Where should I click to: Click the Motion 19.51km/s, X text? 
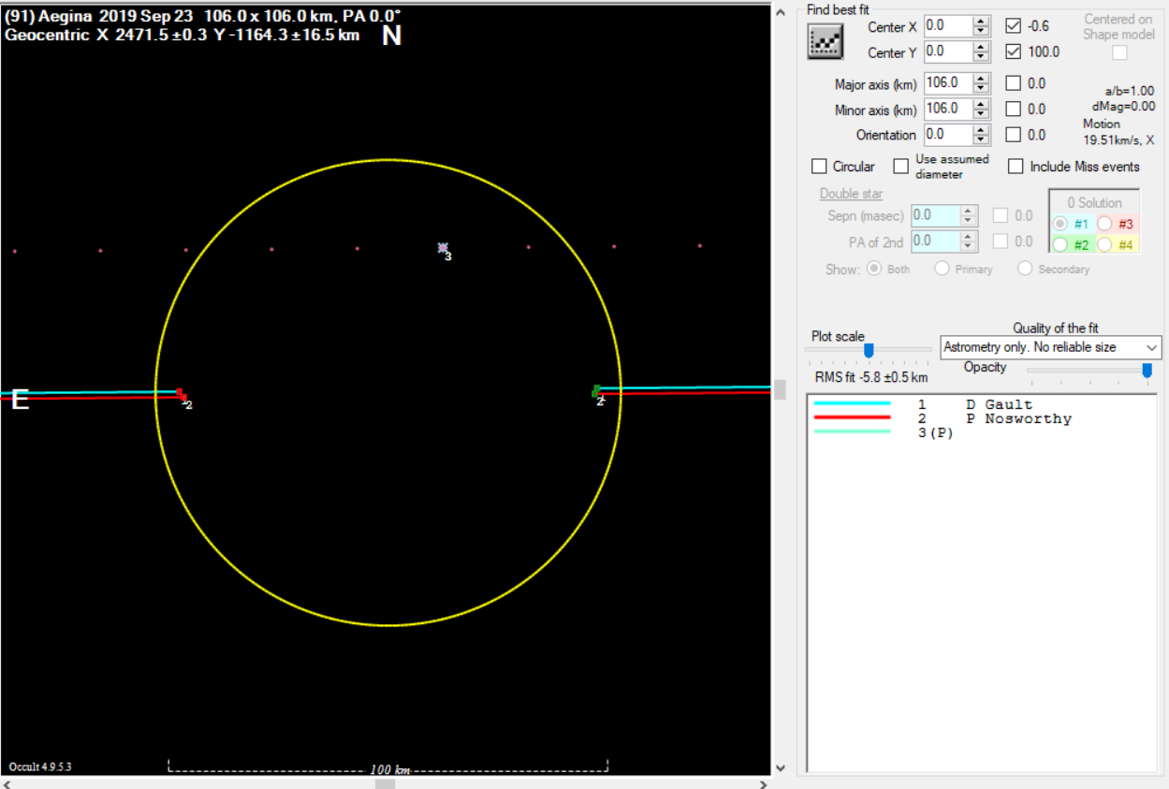[1118, 131]
